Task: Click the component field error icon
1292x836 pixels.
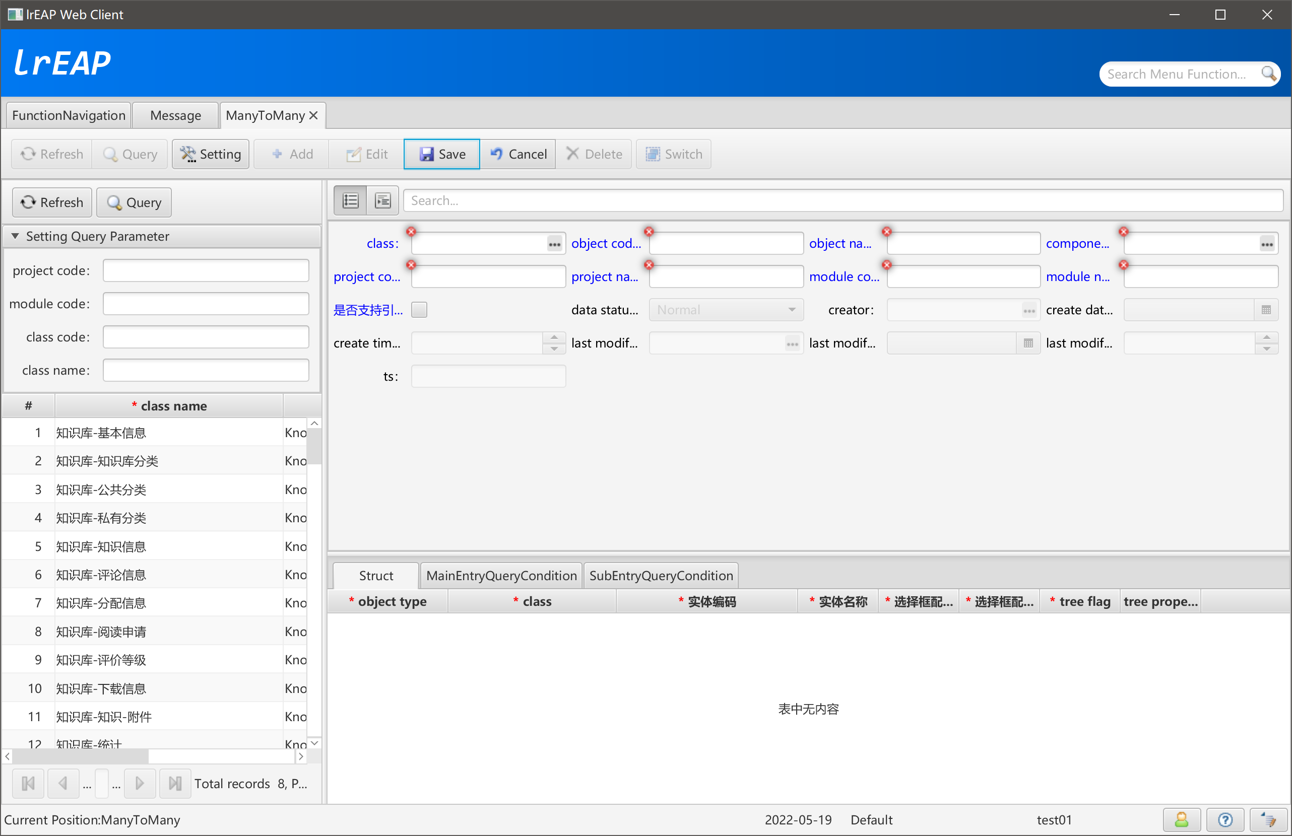Action: tap(1123, 232)
